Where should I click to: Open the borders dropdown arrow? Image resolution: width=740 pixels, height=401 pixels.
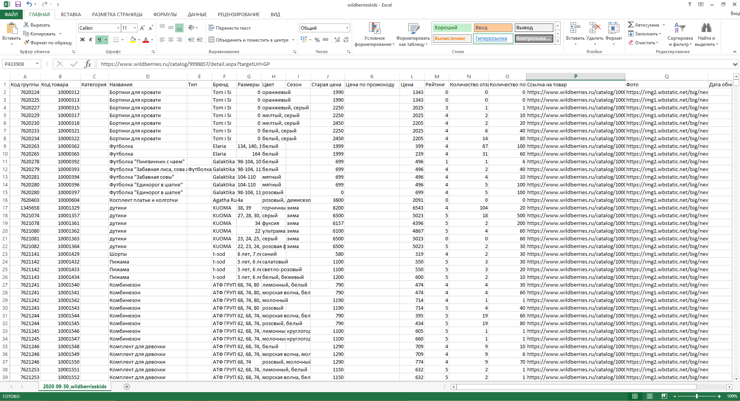pos(122,40)
